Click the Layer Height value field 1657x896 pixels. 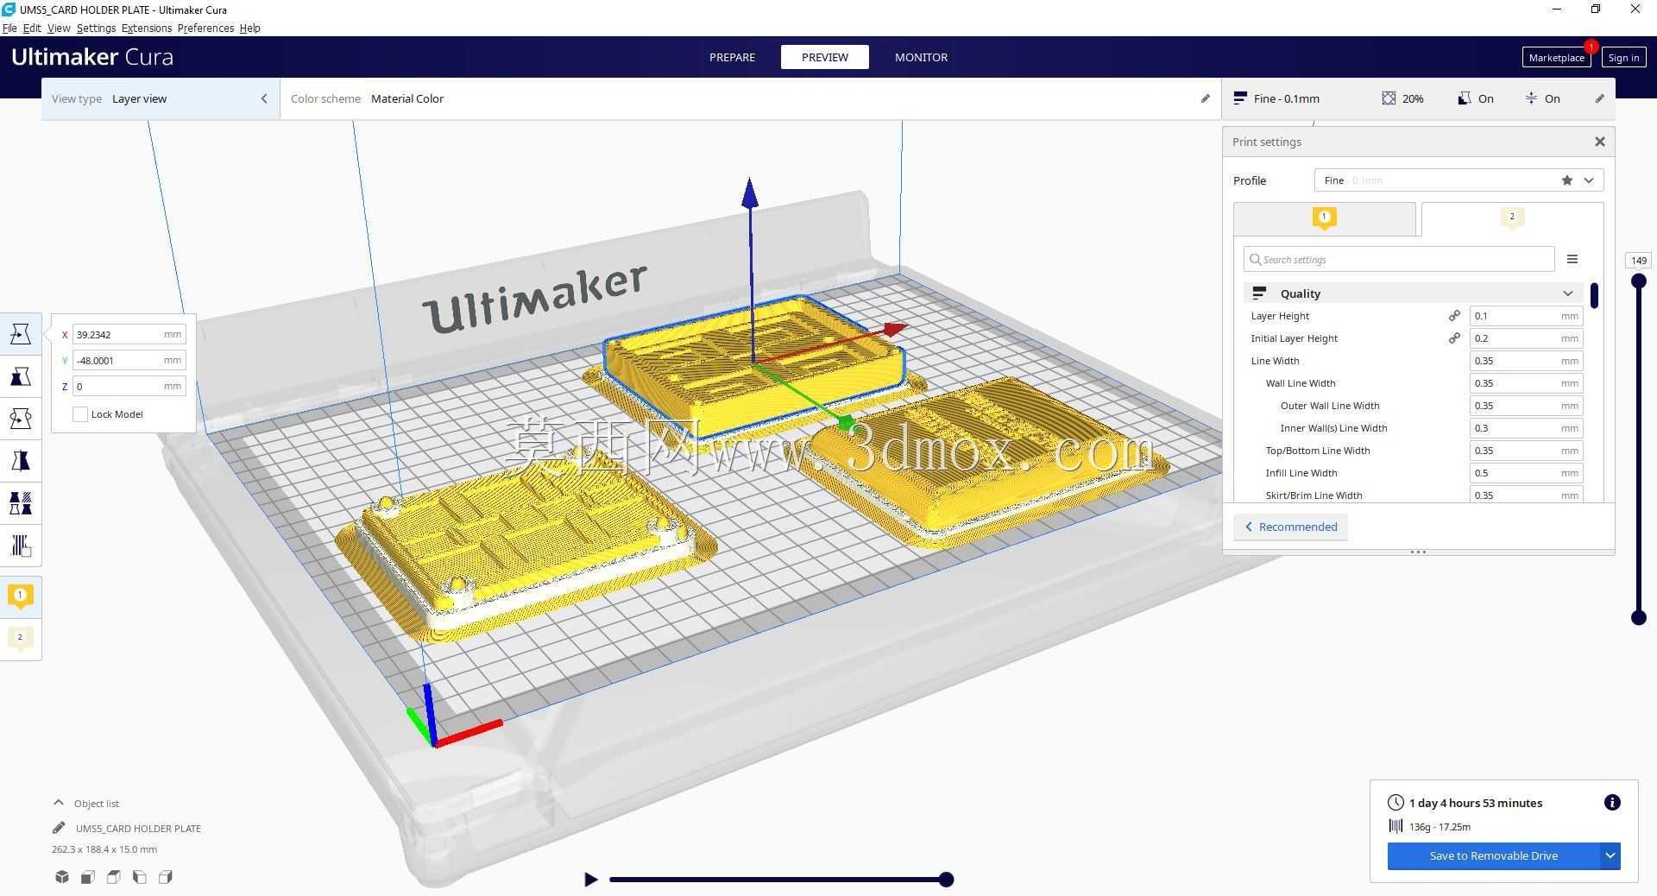click(x=1526, y=316)
